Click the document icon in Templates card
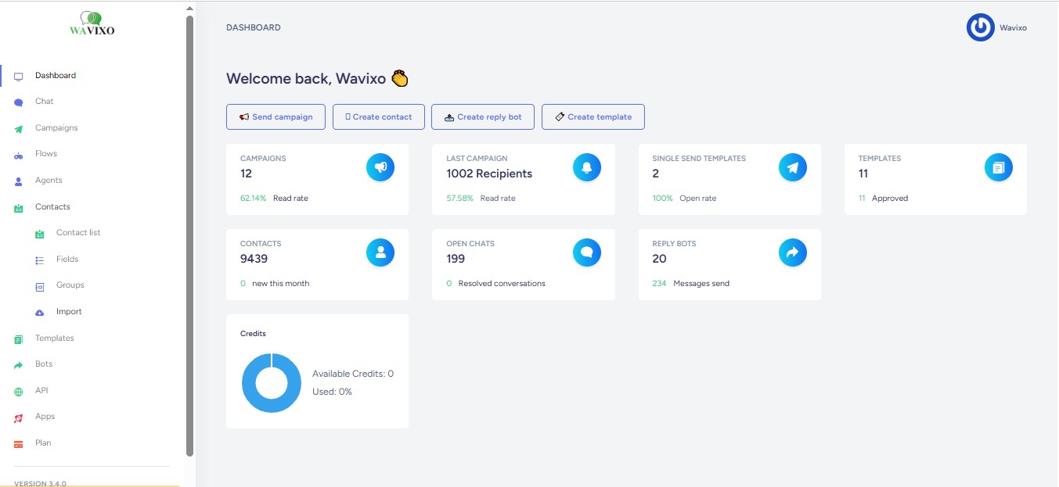This screenshot has width=1059, height=487. click(x=998, y=167)
